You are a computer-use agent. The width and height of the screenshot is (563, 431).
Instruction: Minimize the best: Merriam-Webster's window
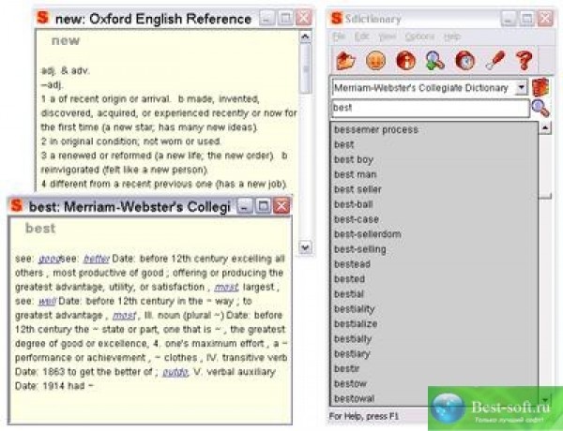[245, 206]
